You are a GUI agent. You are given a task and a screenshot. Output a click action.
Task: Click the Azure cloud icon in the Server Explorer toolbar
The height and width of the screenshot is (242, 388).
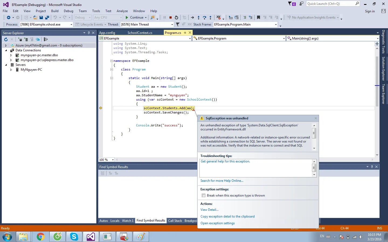pos(38,39)
